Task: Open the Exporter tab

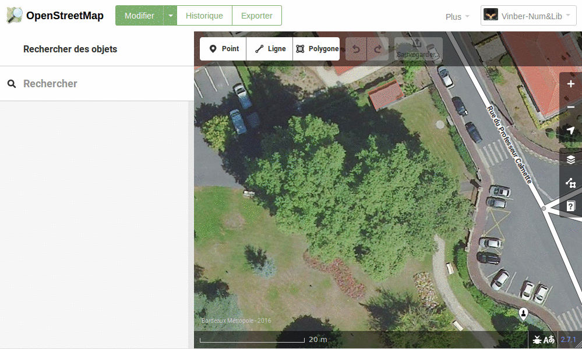Action: coord(257,16)
